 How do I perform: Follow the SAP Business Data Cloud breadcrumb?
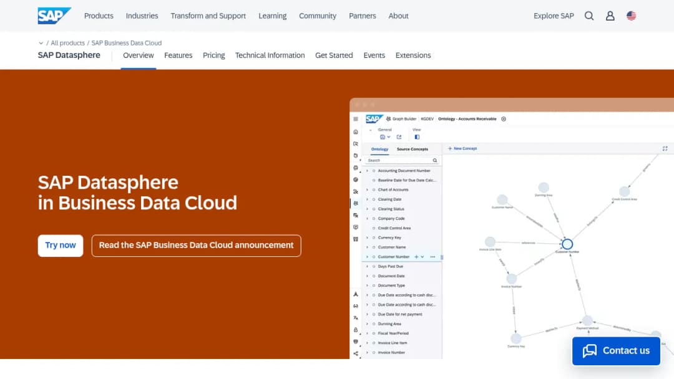(x=126, y=43)
